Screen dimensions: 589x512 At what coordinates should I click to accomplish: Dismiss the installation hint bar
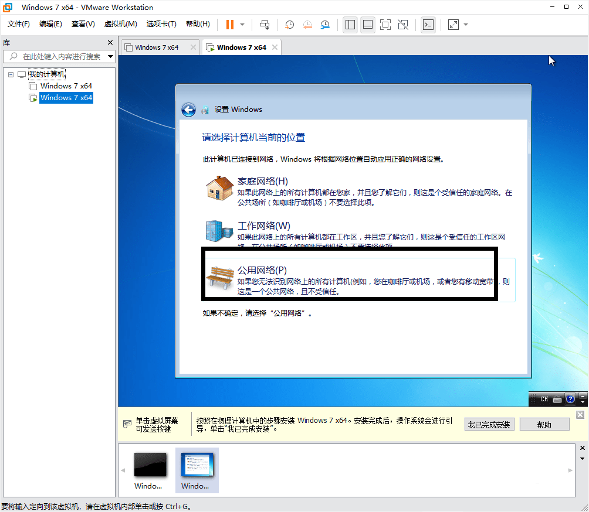pyautogui.click(x=580, y=415)
